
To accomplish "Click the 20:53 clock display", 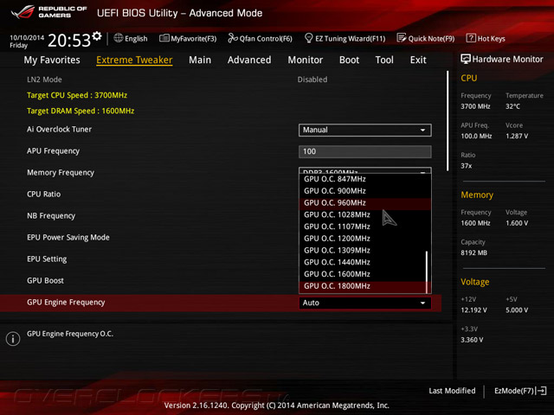I will [x=69, y=41].
